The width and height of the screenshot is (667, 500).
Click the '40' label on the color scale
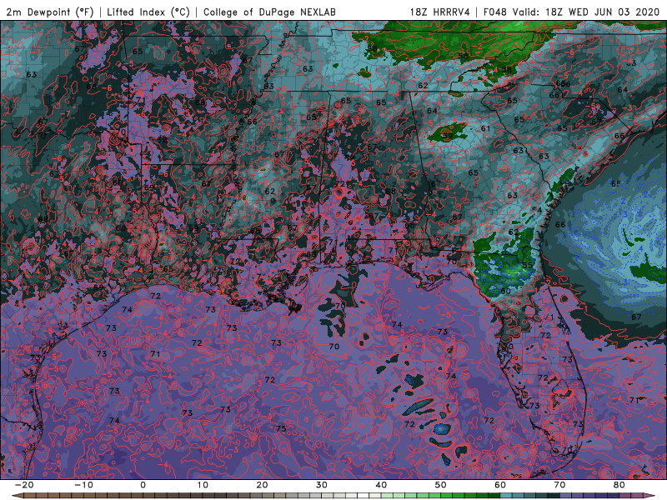point(381,485)
